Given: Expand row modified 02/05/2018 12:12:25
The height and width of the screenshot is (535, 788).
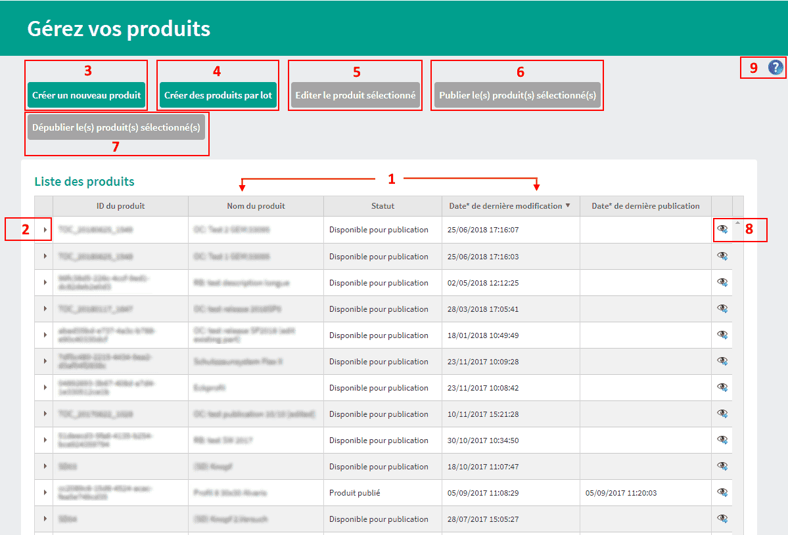Looking at the screenshot, I should (x=45, y=282).
